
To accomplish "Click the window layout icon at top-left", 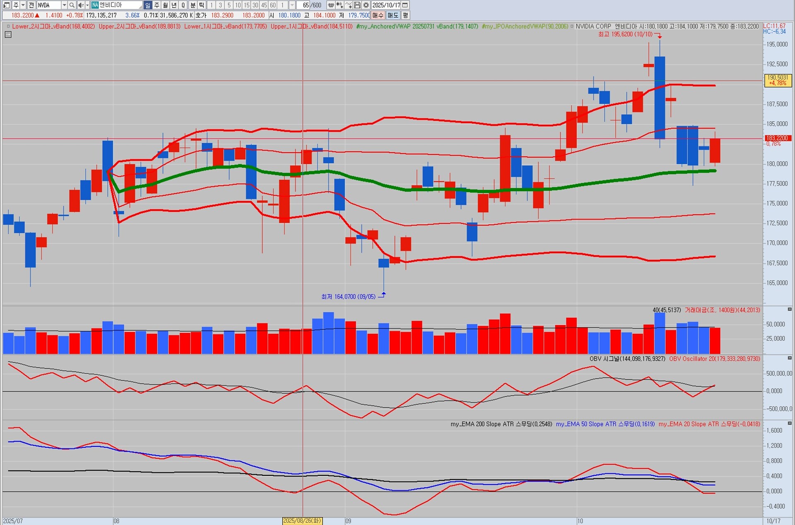I will click(6, 5).
